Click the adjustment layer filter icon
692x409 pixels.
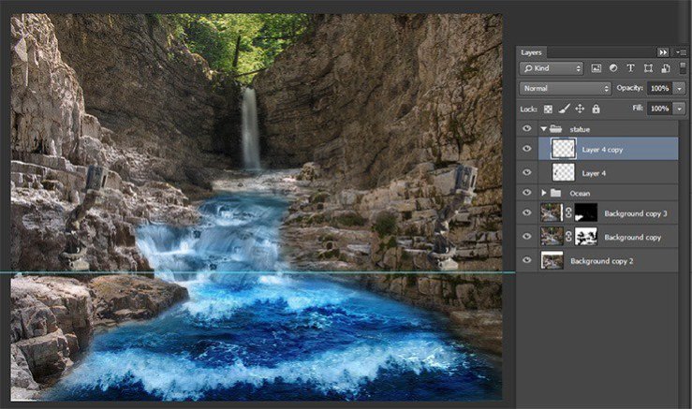pos(613,68)
